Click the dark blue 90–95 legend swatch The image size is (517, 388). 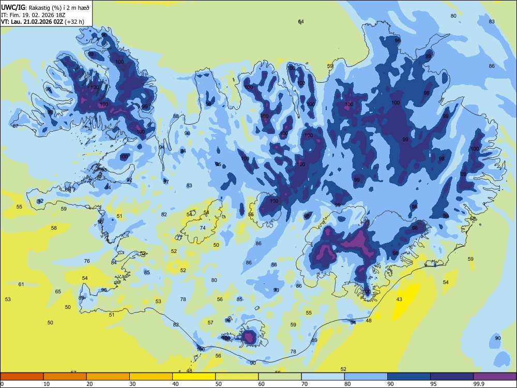[x=409, y=377]
